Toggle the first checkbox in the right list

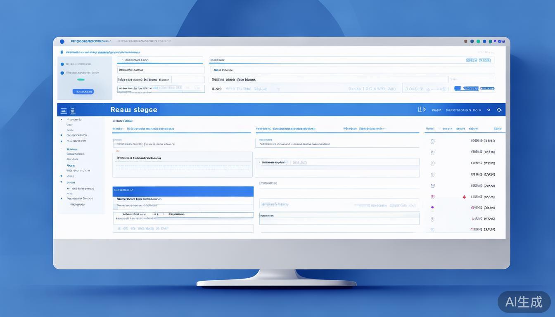(432, 141)
